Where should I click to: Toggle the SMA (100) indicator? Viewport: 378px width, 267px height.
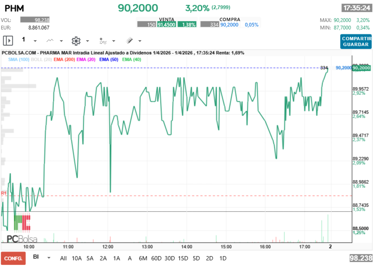(18, 60)
